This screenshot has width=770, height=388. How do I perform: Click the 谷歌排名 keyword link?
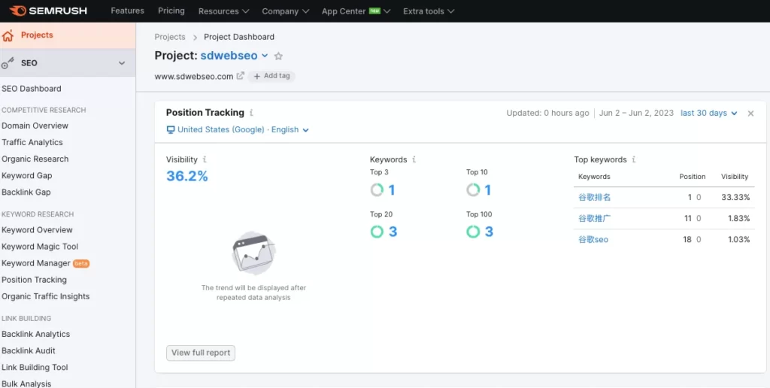pyautogui.click(x=595, y=197)
